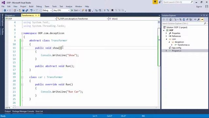Image resolution: width=209 pixels, height=118 pixels.
Task: Click the editor vertical scrollbar thumb
Action: 159,47
